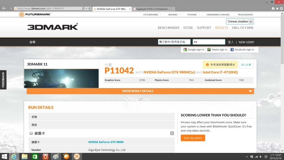
Task: Click the Graphics Score value 12706
Action: coord(142,80)
